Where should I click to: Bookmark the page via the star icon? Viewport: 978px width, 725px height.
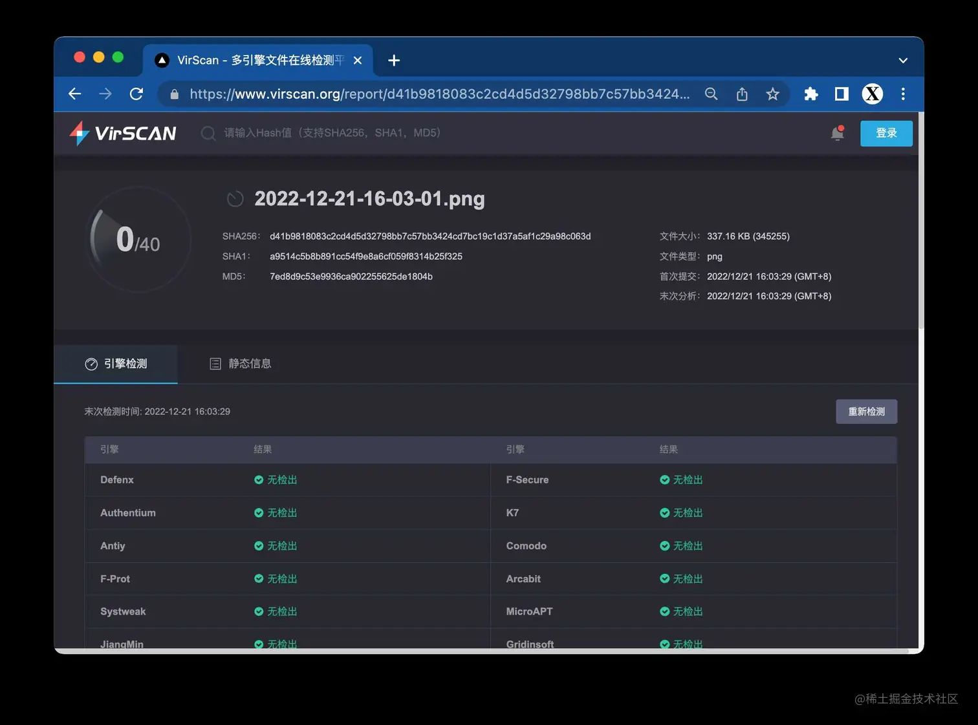click(773, 94)
